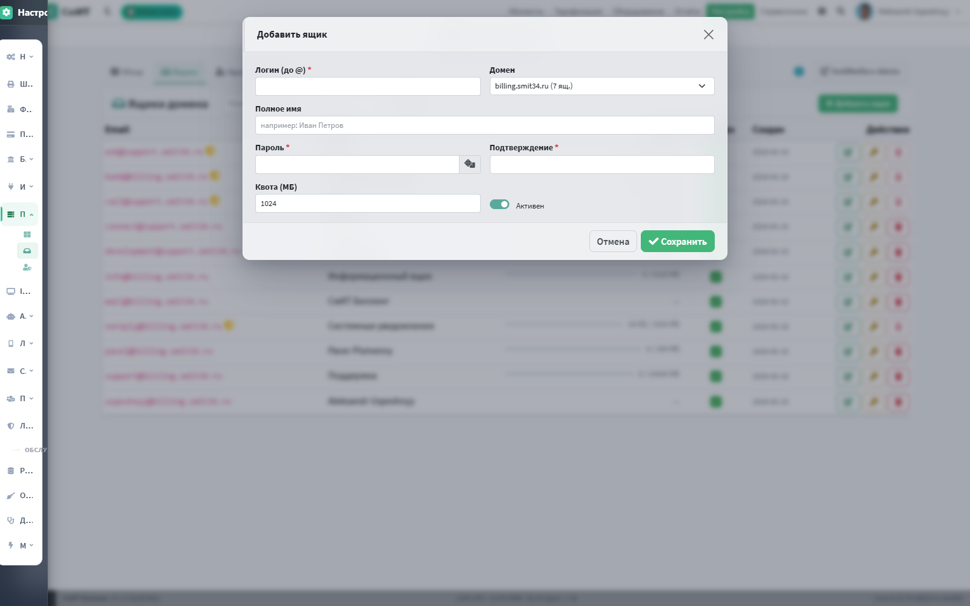Click the gear logo icon beside Настройки
Screen dimensions: 970x606
coord(7,12)
